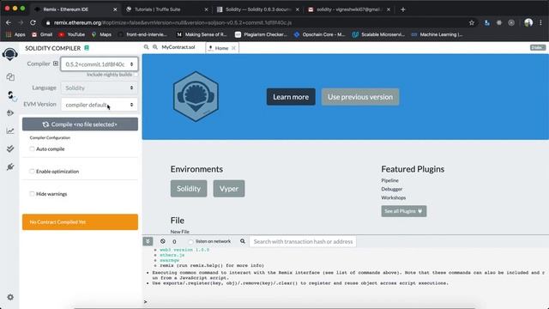Click the Learn more button
Image resolution: width=549 pixels, height=309 pixels.
291,97
